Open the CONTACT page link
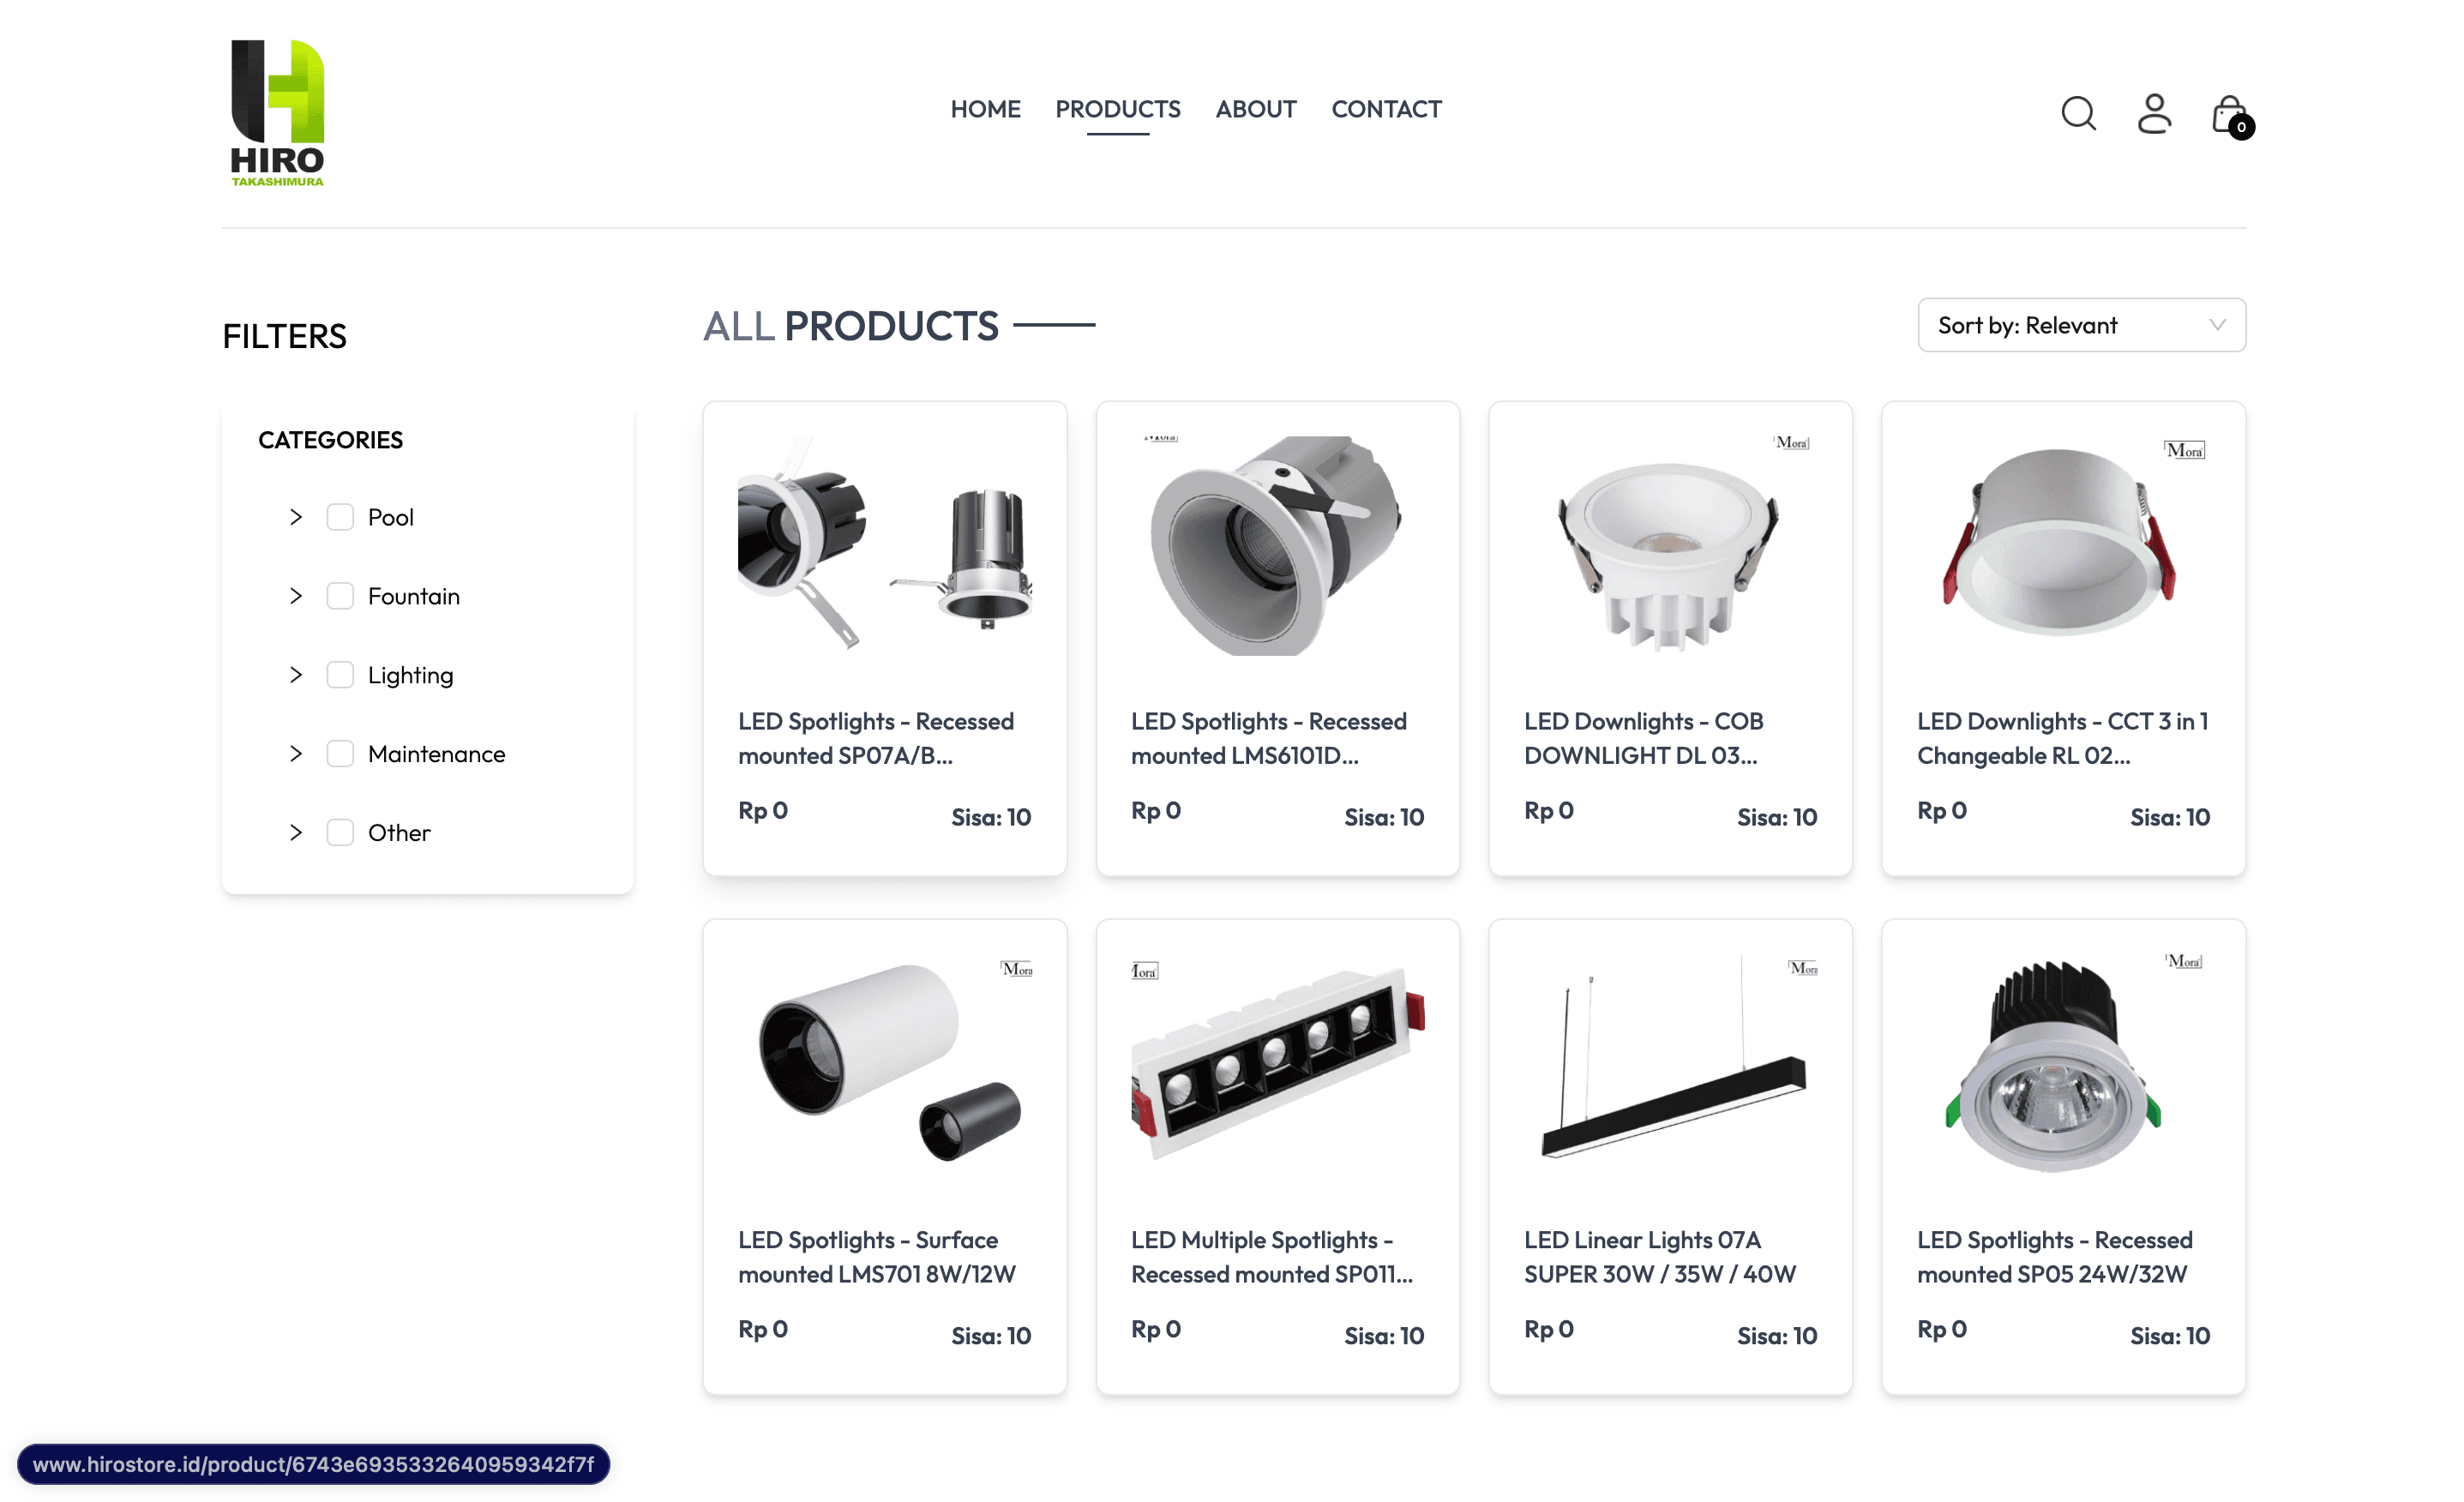2464x1502 pixels. tap(1386, 109)
